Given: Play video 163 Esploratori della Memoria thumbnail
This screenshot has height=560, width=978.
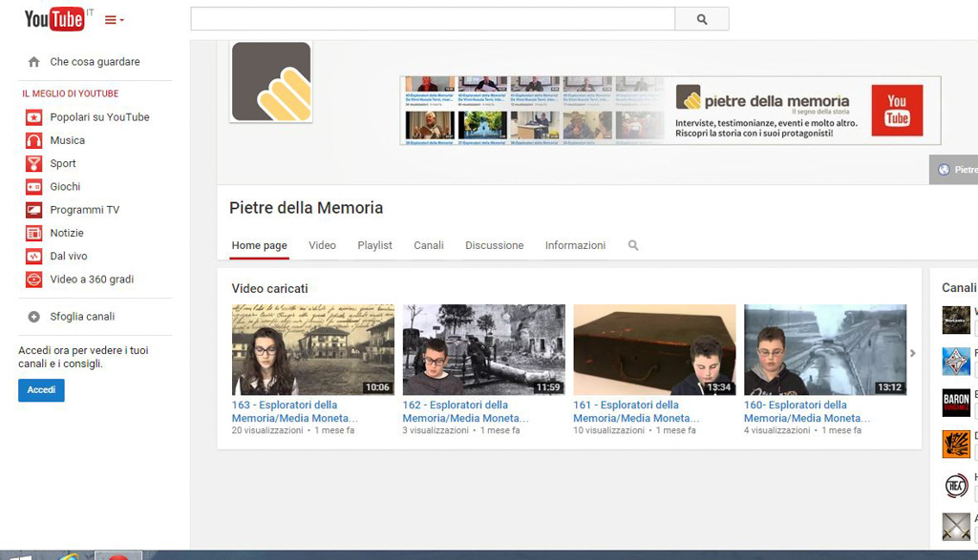Looking at the screenshot, I should [x=312, y=349].
